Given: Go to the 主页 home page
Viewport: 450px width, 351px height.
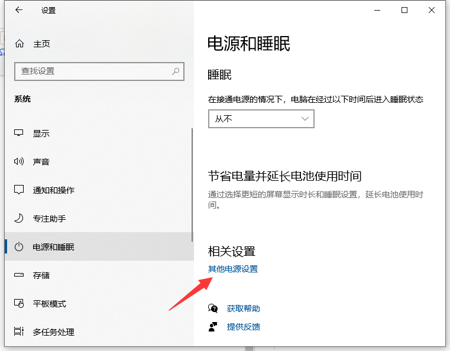Looking at the screenshot, I should point(41,44).
